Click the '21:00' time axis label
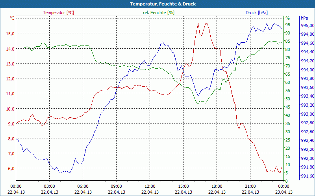 250,187
